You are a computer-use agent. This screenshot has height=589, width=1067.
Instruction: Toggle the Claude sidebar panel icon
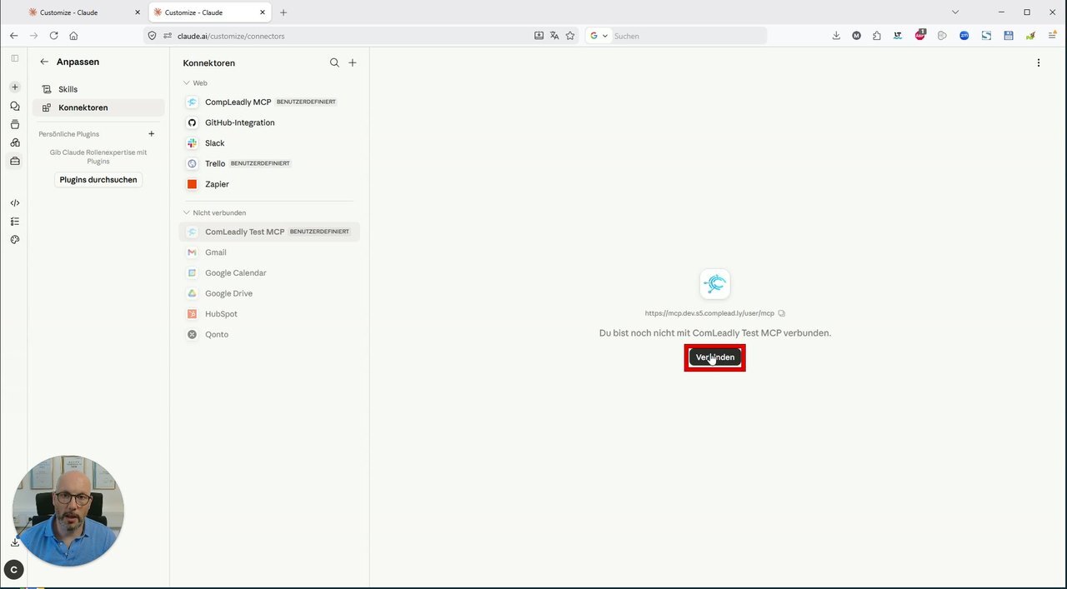click(x=14, y=58)
